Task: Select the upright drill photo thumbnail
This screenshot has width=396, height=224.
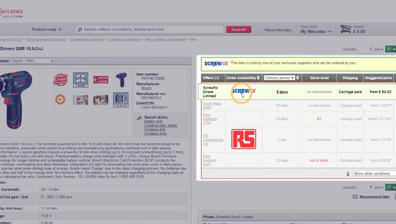Action: (121, 80)
